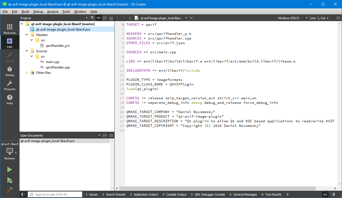The width and height of the screenshot is (342, 198).
Task: Open Design mode
Action: [9, 57]
